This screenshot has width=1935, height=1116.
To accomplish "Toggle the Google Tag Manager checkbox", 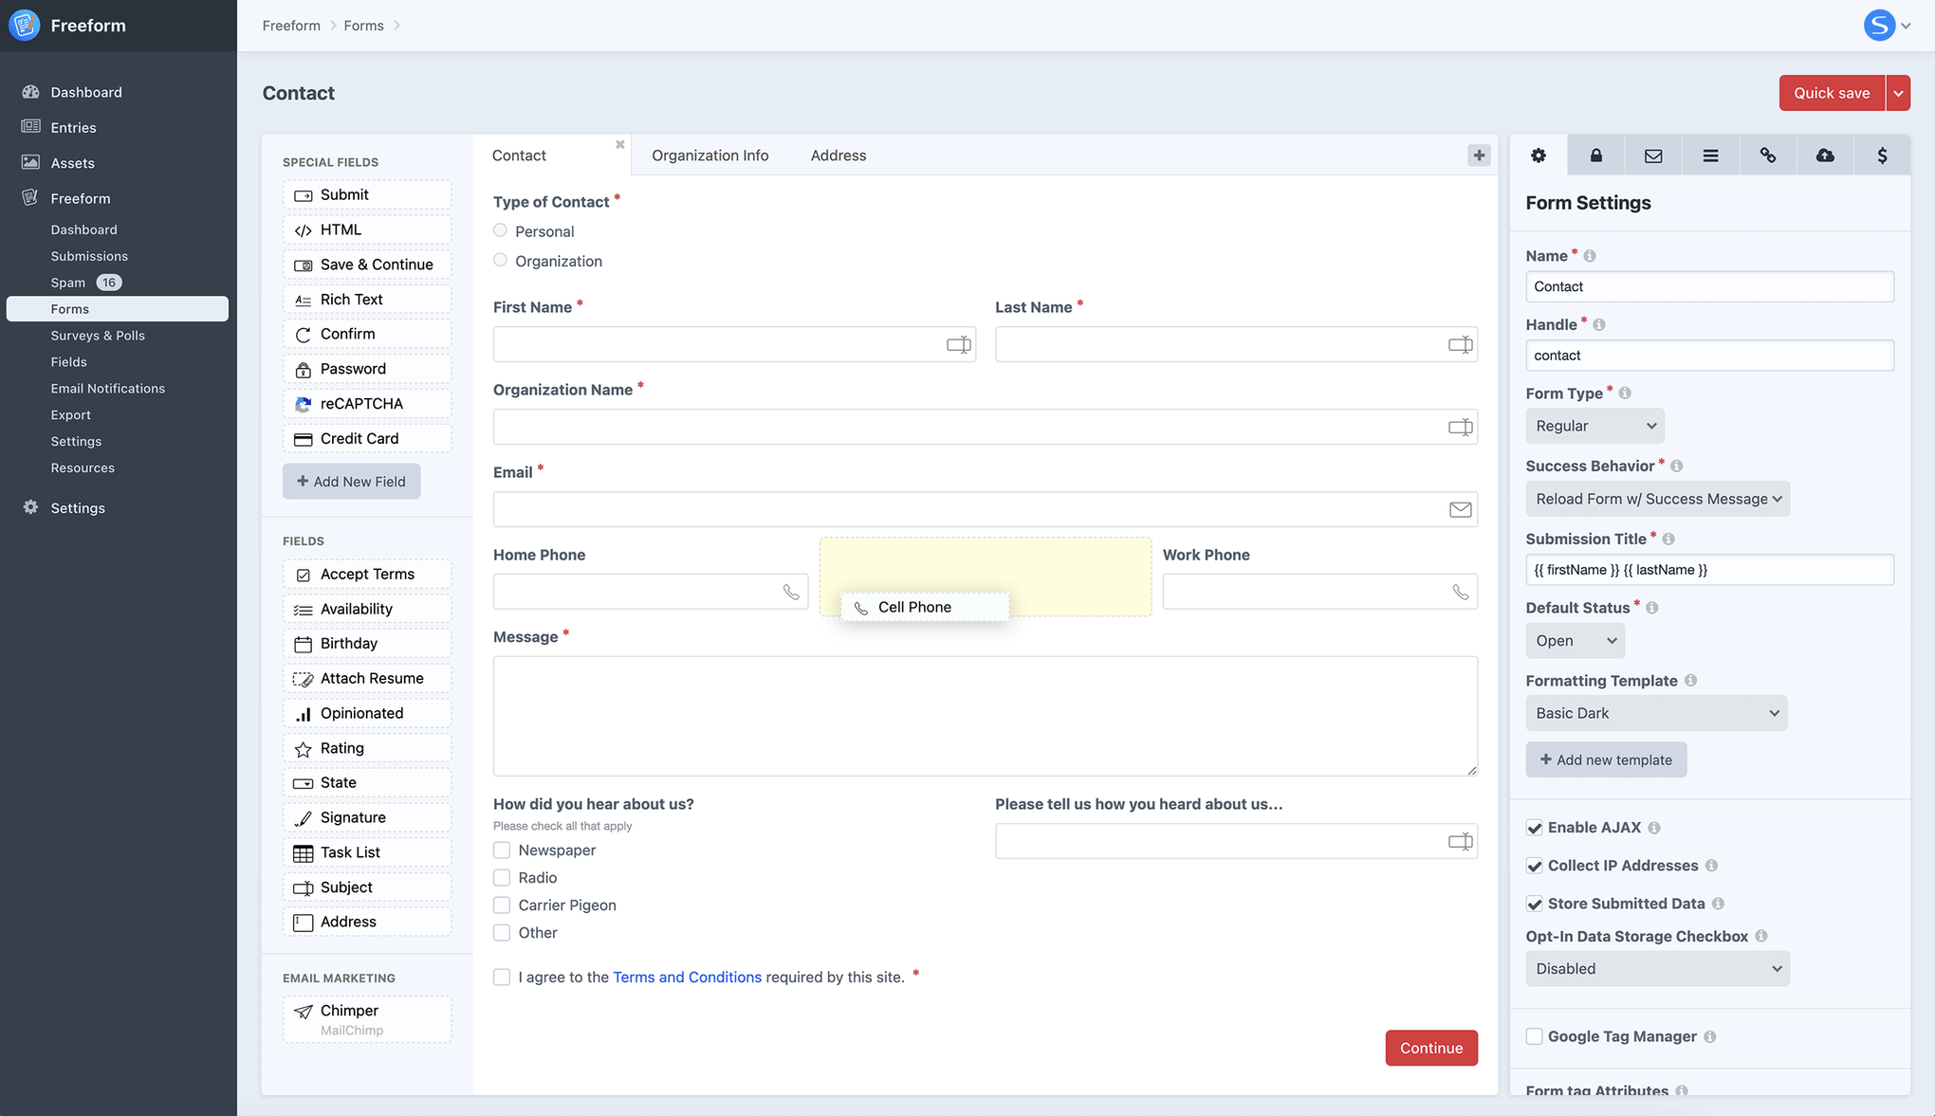I will [x=1534, y=1035].
